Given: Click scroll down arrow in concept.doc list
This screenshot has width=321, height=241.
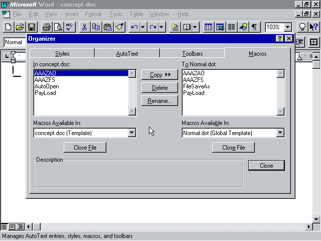Looking at the screenshot, I should [132, 111].
